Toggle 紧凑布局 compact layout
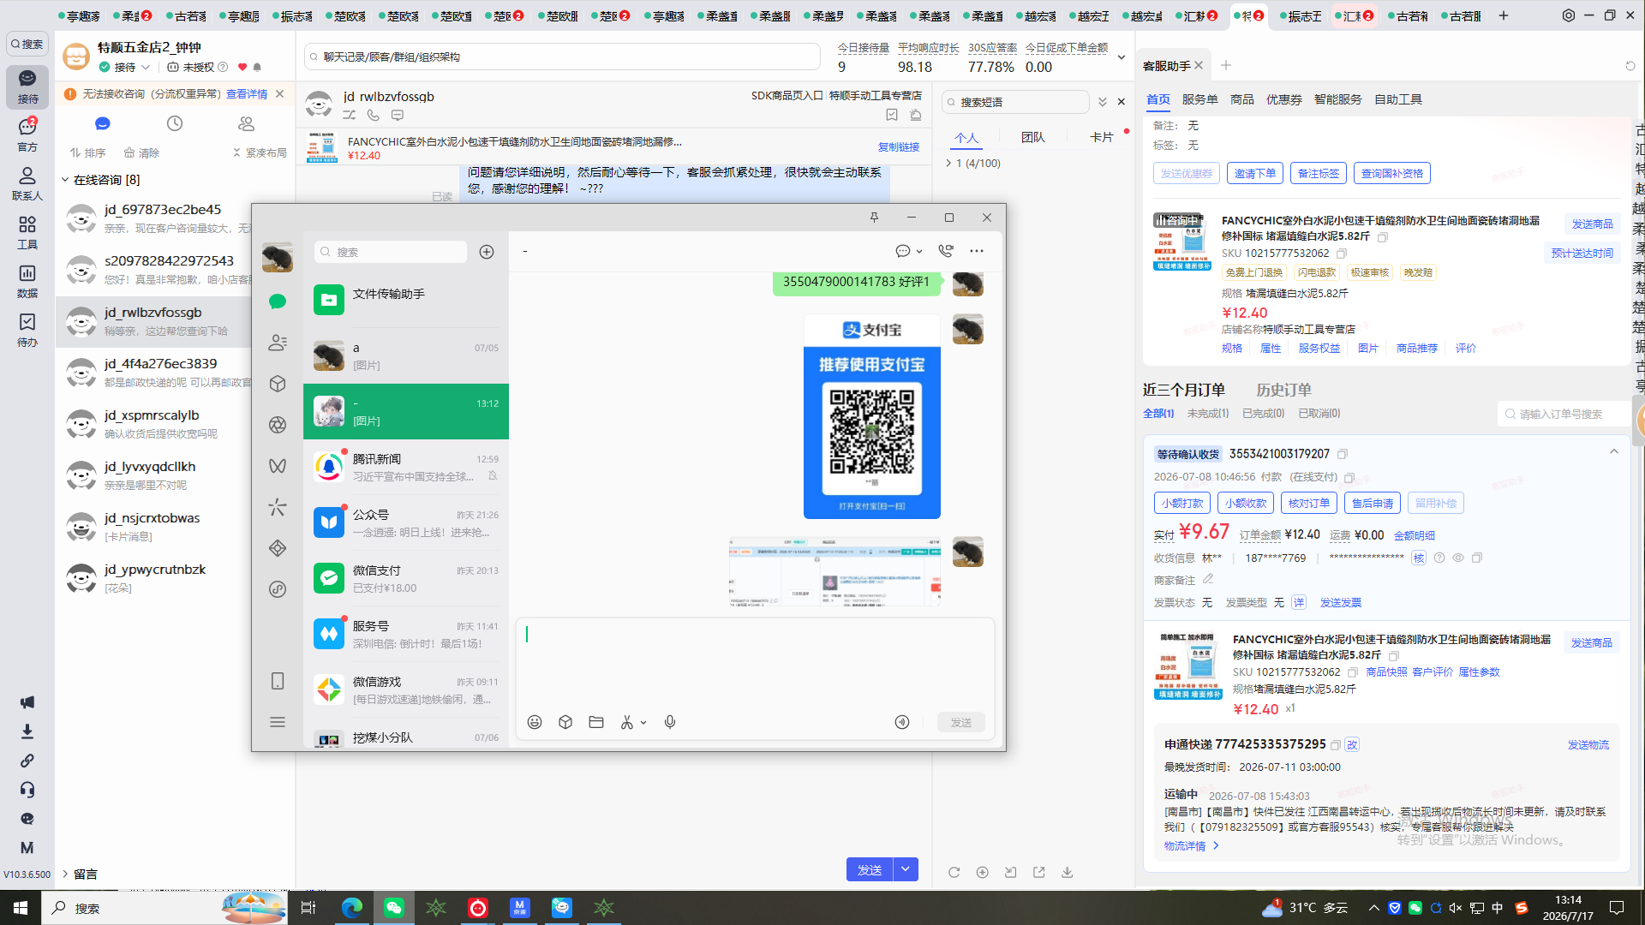 tap(260, 152)
